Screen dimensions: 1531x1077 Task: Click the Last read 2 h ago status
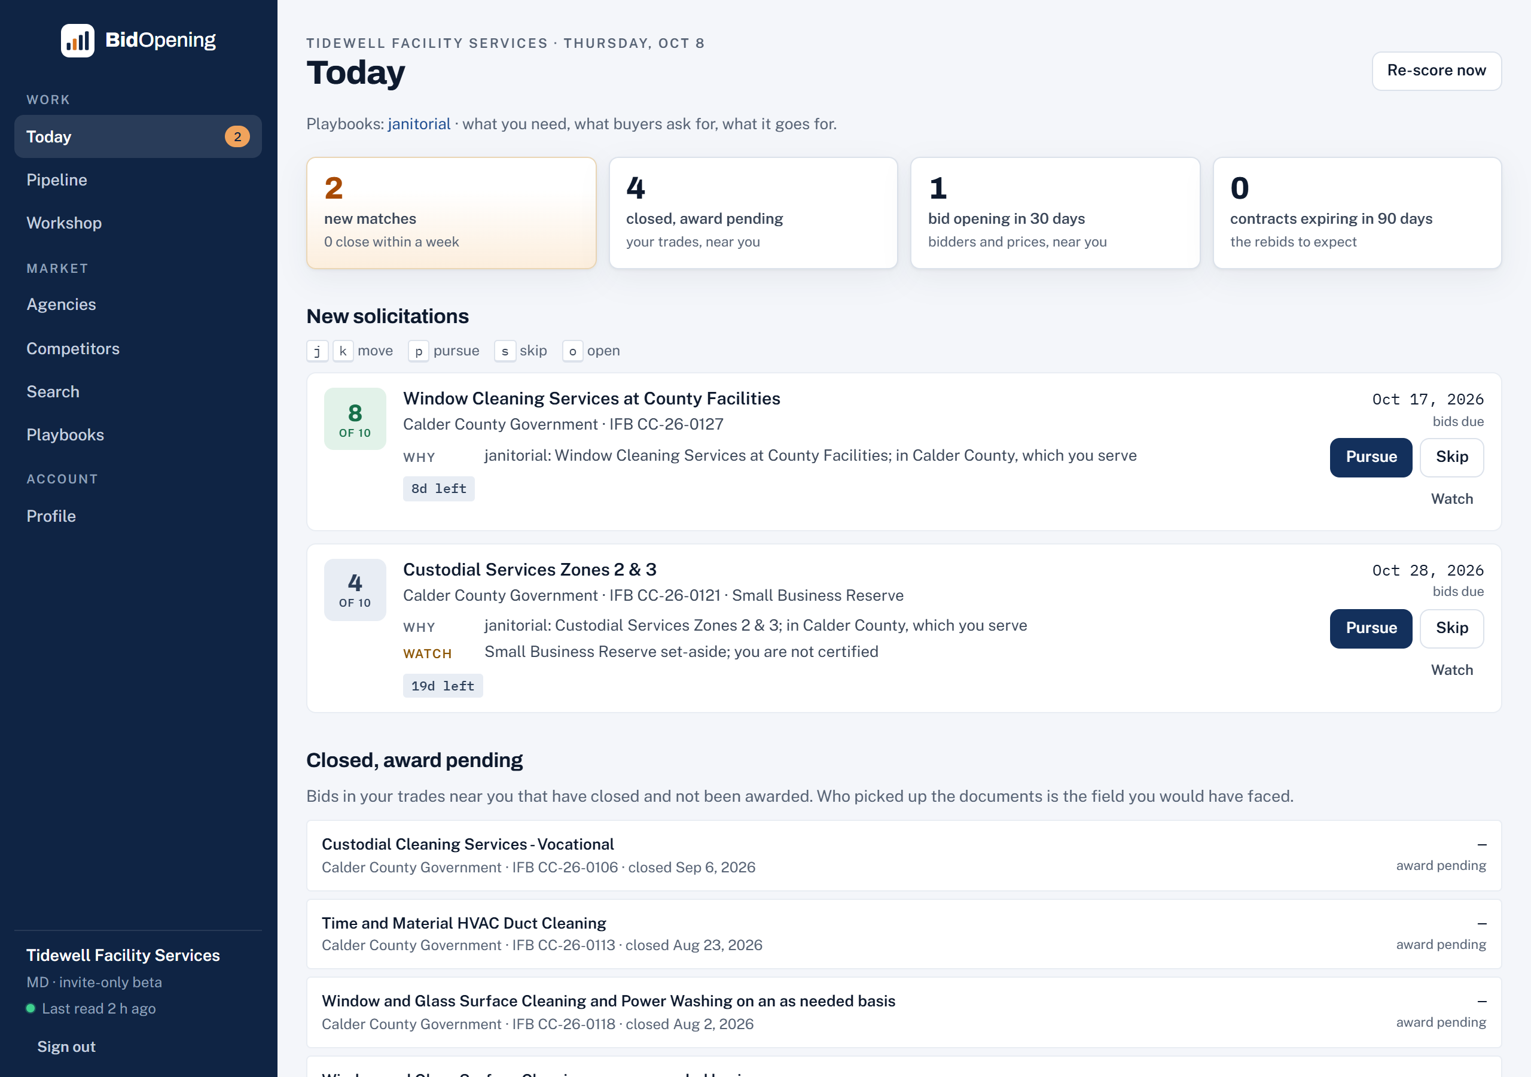pos(91,1008)
